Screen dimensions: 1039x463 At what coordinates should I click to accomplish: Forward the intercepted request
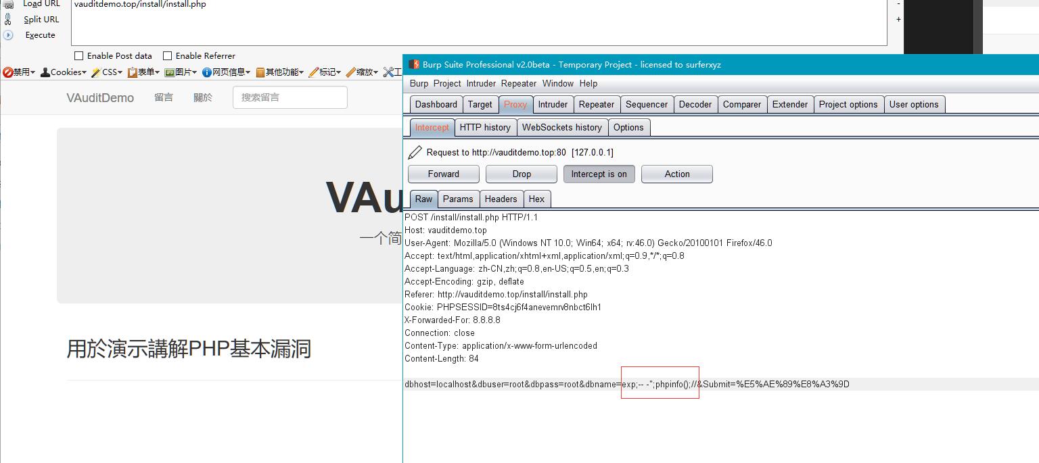tap(444, 174)
